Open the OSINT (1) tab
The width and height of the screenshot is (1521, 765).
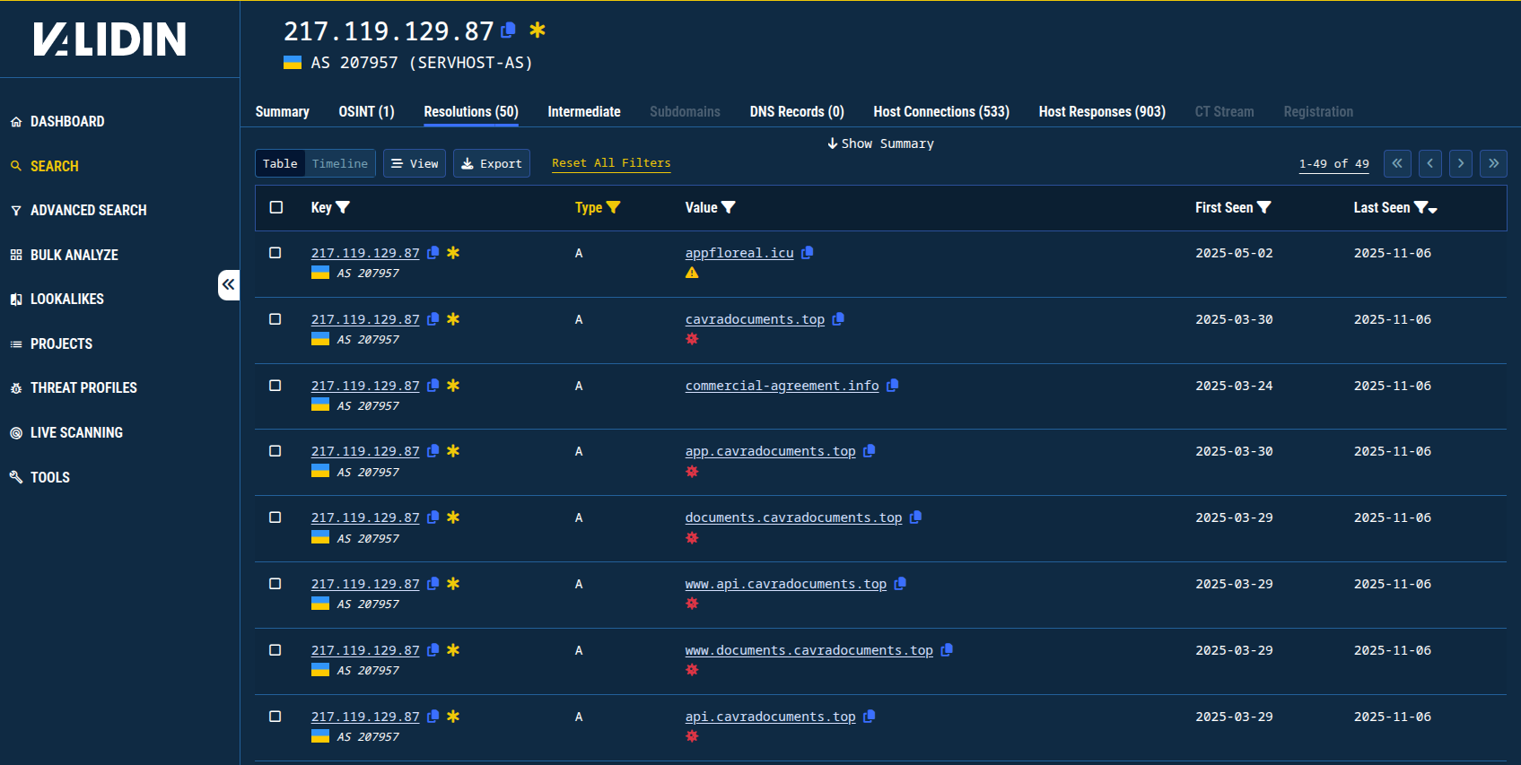click(x=366, y=112)
